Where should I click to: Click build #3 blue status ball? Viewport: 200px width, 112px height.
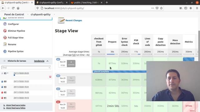2,87
